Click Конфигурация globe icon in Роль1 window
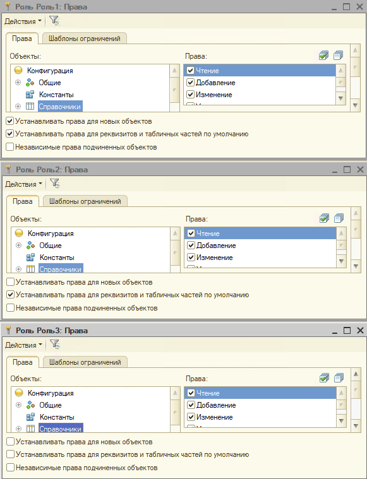The height and width of the screenshot is (479, 367). click(18, 70)
